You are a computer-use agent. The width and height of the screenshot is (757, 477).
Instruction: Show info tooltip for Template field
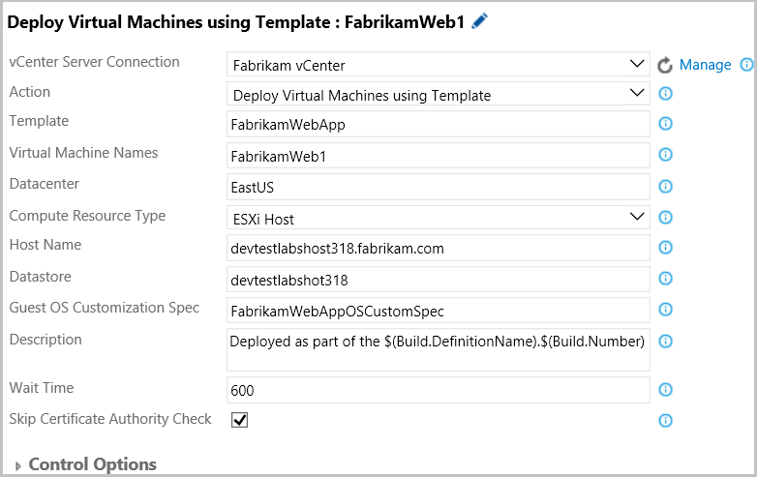(666, 124)
